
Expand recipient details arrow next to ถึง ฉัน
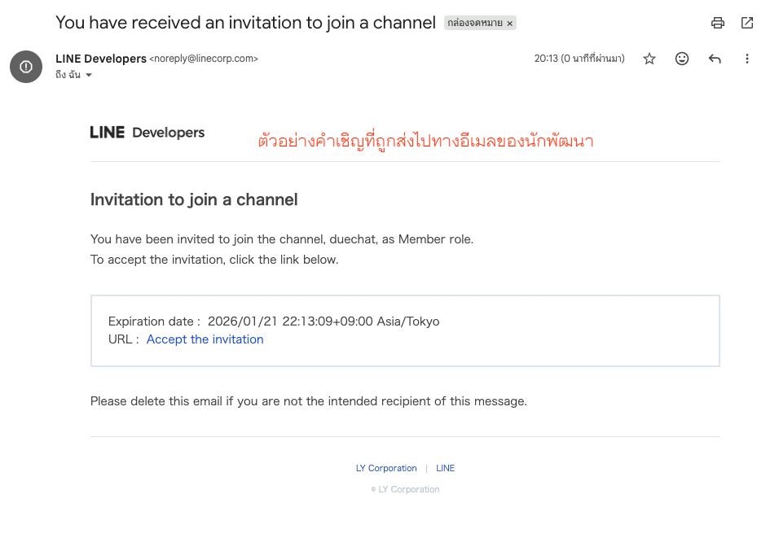coord(89,75)
